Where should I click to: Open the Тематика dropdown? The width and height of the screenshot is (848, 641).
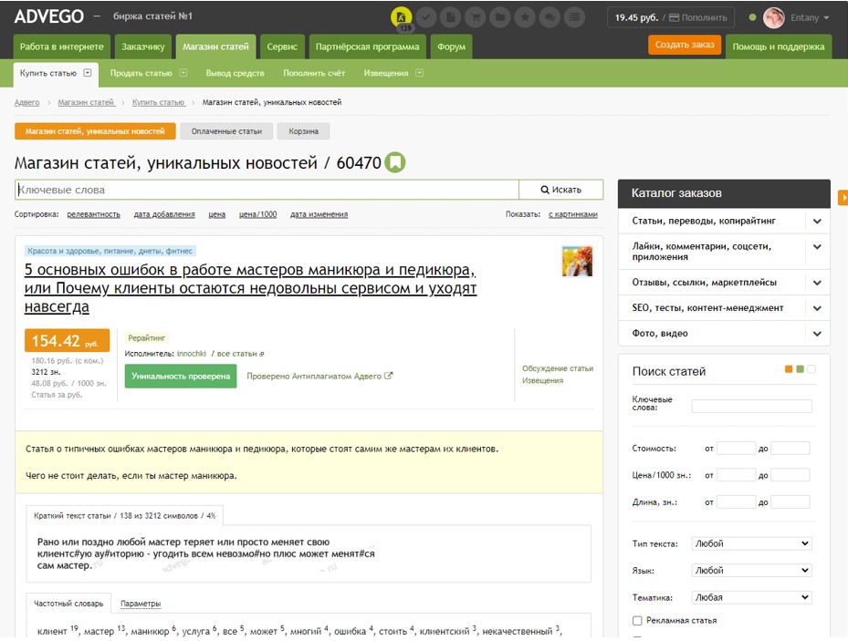(x=752, y=597)
